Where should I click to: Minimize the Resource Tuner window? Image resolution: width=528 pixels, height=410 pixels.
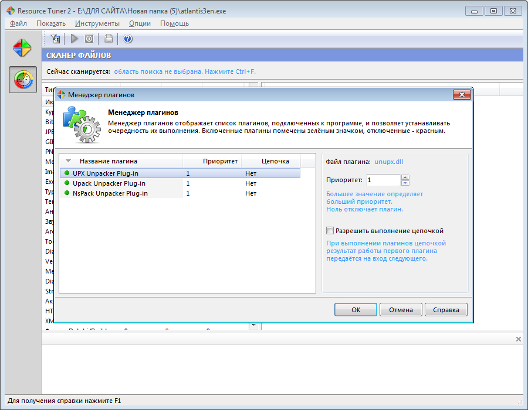[x=474, y=11]
